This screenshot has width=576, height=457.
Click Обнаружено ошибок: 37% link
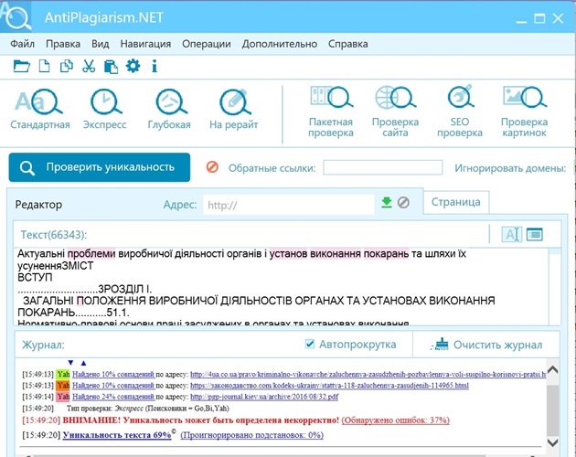coord(395,420)
